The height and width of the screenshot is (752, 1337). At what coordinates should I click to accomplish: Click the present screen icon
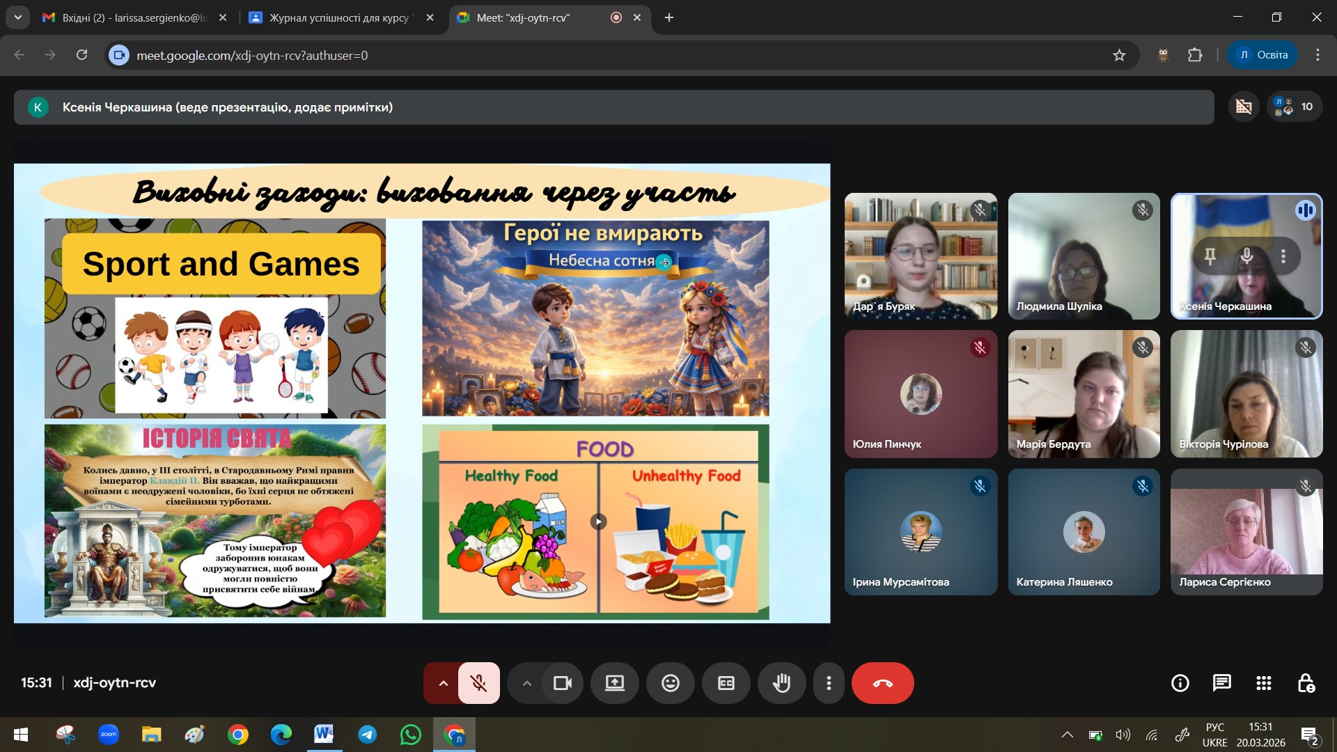coord(614,683)
